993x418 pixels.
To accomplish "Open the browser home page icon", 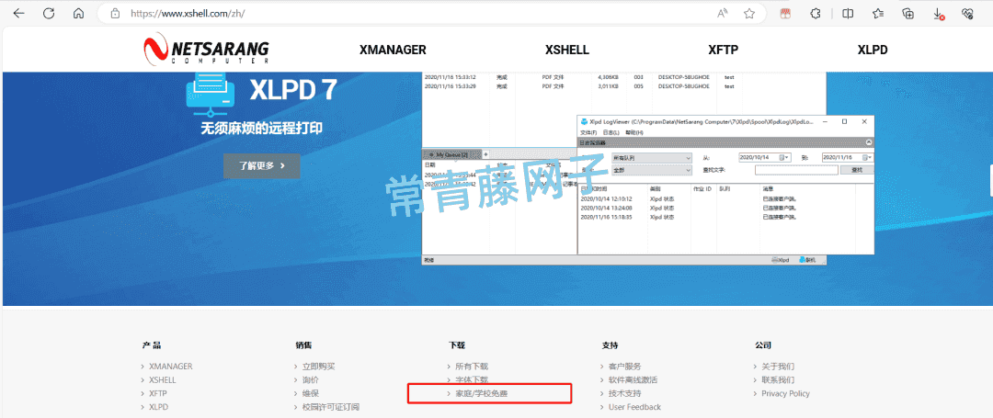I will [x=78, y=13].
